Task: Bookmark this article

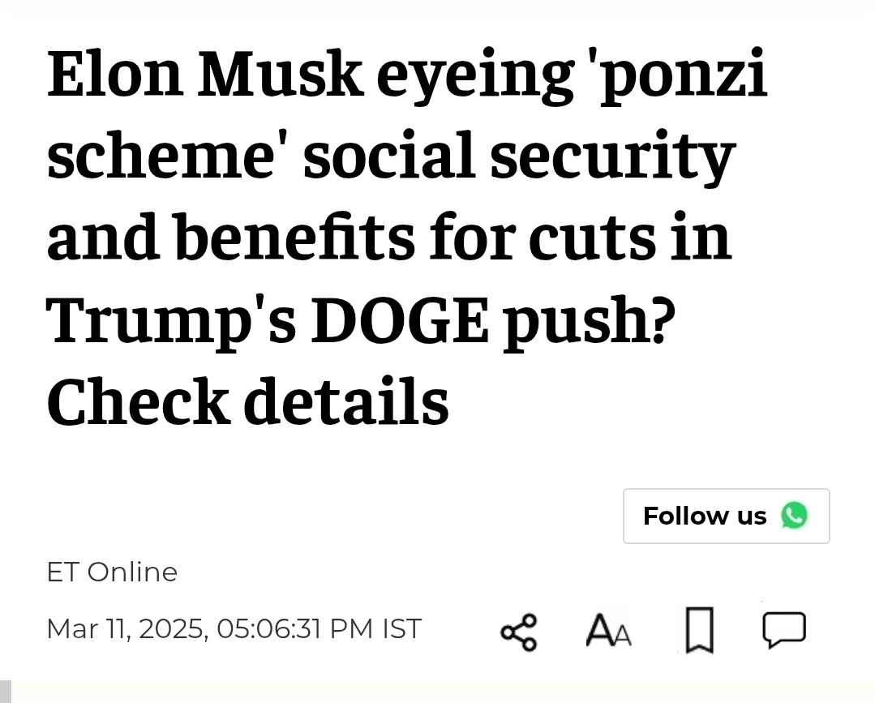Action: [x=699, y=630]
